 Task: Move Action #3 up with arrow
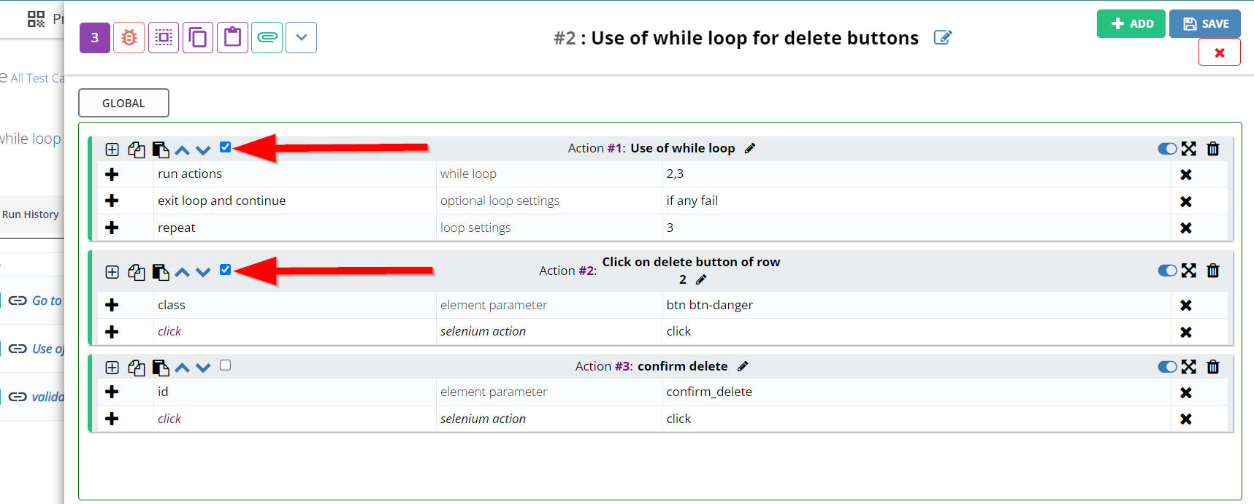point(183,368)
